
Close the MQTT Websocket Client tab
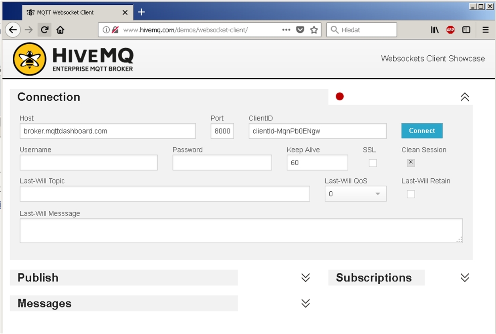click(x=125, y=13)
